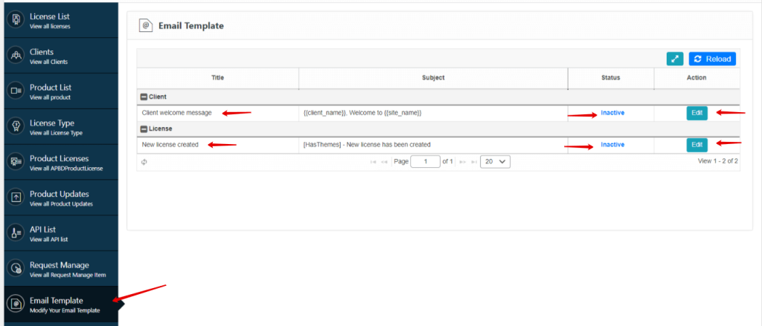Sort by the Status column header
This screenshot has width=762, height=326.
(611, 78)
